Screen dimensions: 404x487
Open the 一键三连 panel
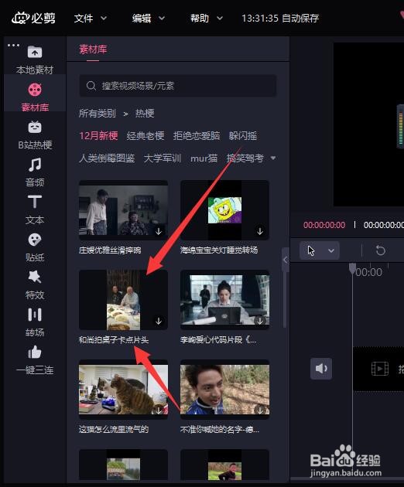click(35, 360)
